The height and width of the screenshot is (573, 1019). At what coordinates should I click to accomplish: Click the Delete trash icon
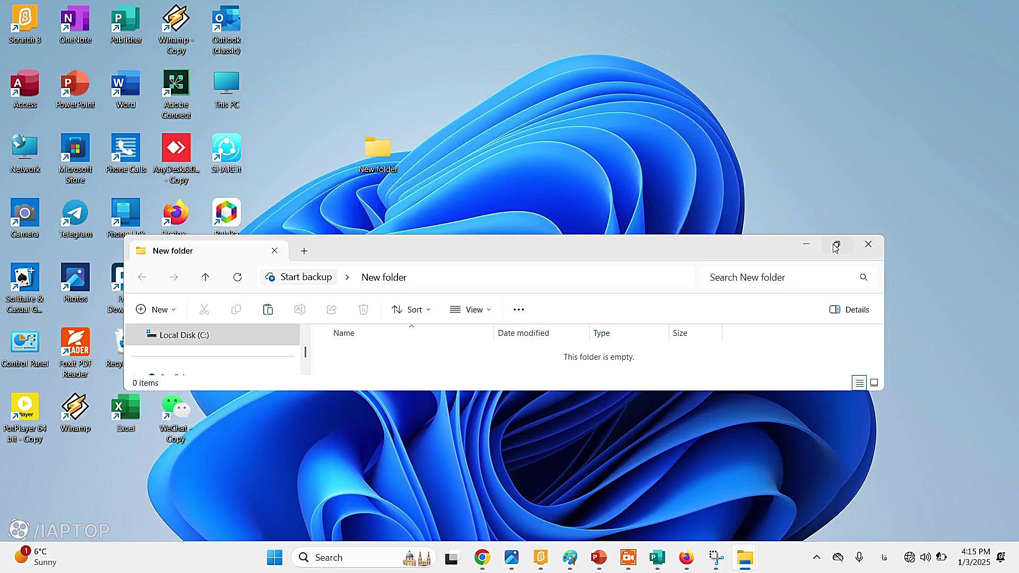click(x=364, y=309)
